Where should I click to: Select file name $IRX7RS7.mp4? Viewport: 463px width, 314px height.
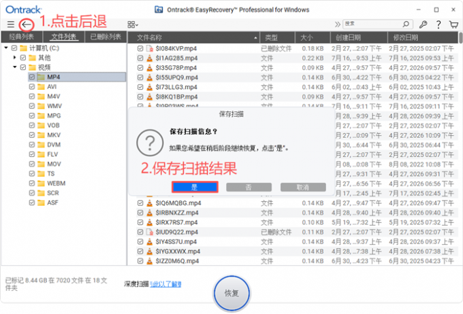176,222
